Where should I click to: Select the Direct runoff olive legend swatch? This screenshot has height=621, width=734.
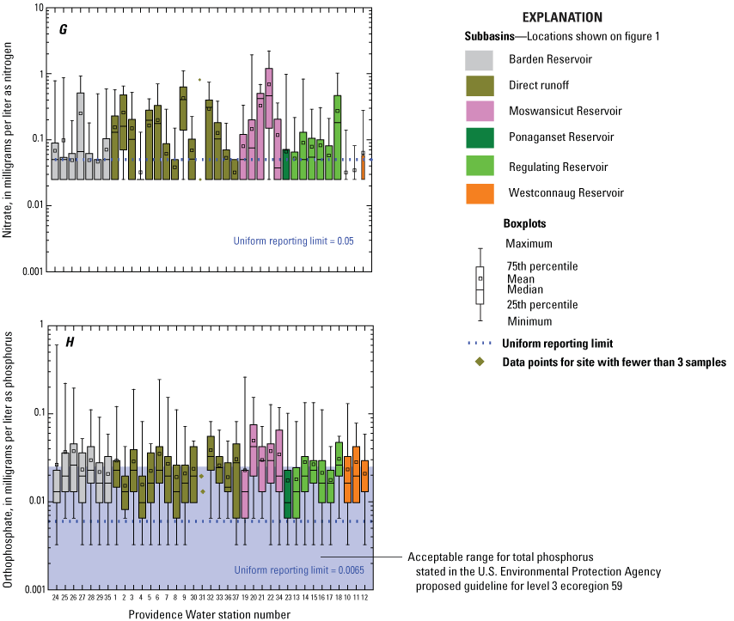tap(479, 86)
